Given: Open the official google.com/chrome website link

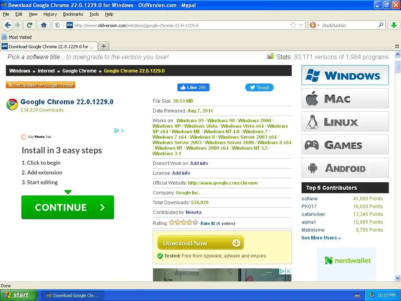Looking at the screenshot, I should (x=223, y=183).
